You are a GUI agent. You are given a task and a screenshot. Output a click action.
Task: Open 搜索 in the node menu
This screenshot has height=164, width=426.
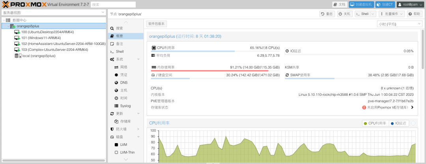[125, 28]
